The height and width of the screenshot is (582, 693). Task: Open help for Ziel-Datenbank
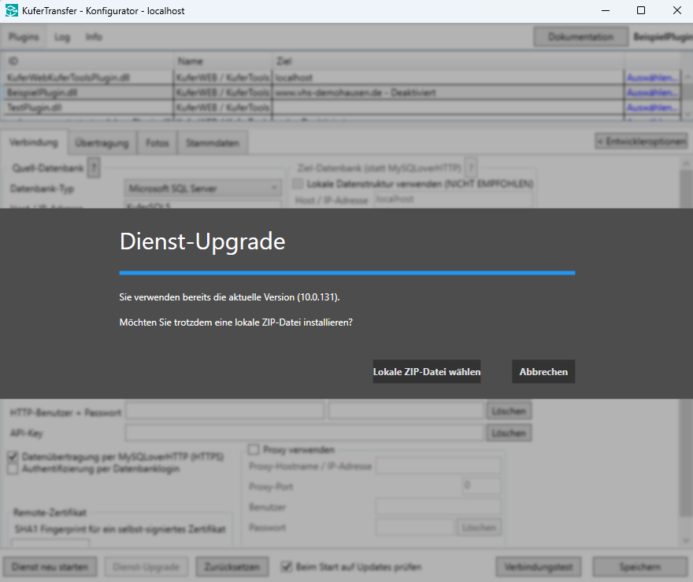pyautogui.click(x=471, y=168)
